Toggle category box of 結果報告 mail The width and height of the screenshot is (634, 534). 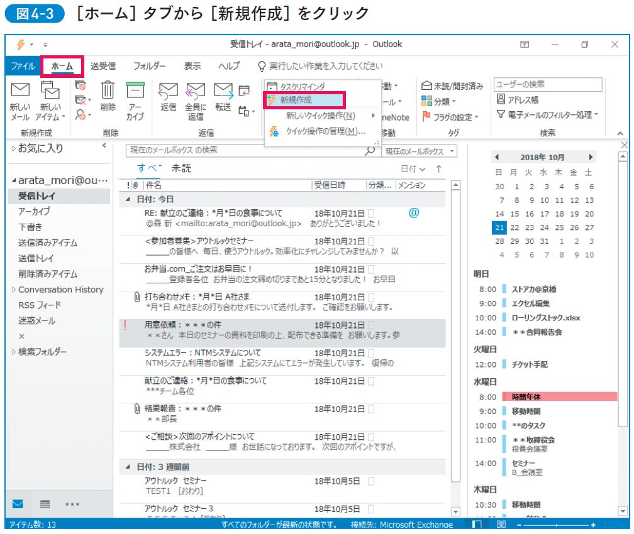[x=371, y=409]
